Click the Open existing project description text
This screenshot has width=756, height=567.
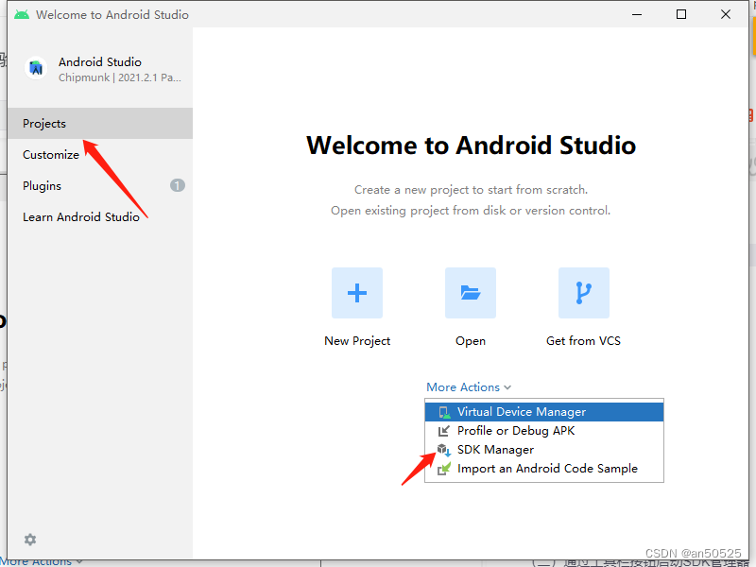click(471, 211)
